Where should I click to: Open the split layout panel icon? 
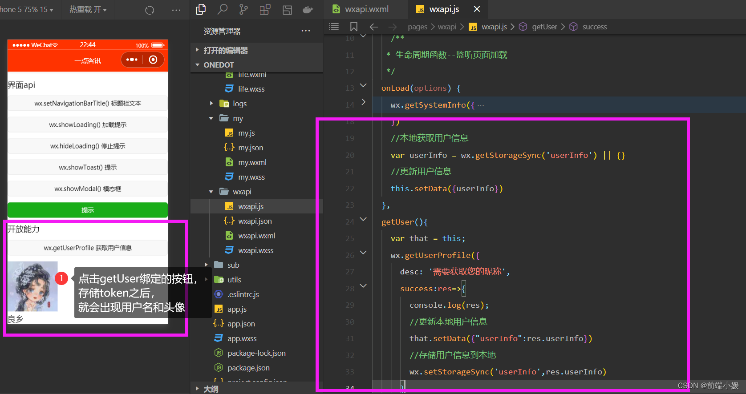click(287, 9)
